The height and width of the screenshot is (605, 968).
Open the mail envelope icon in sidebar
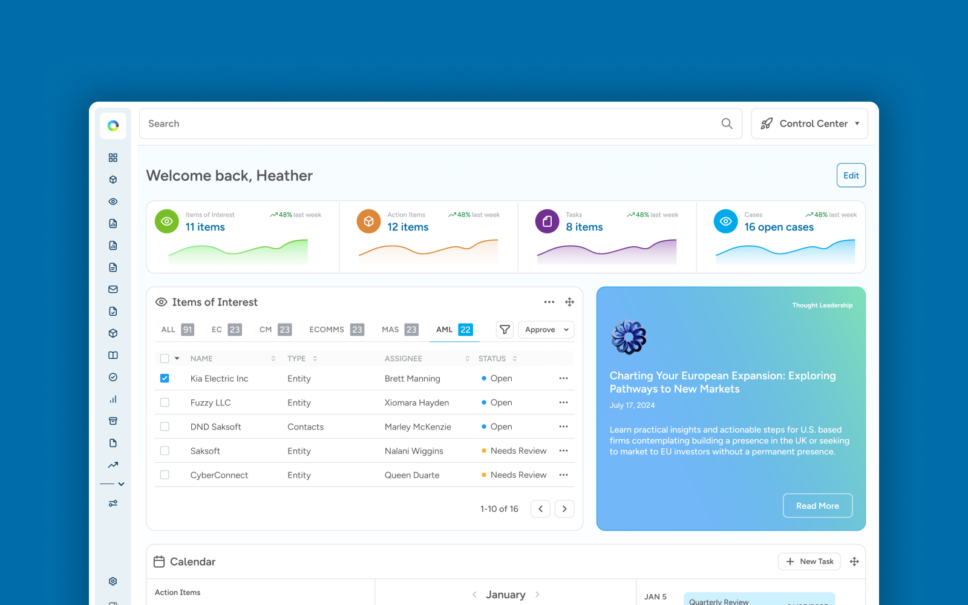(113, 289)
